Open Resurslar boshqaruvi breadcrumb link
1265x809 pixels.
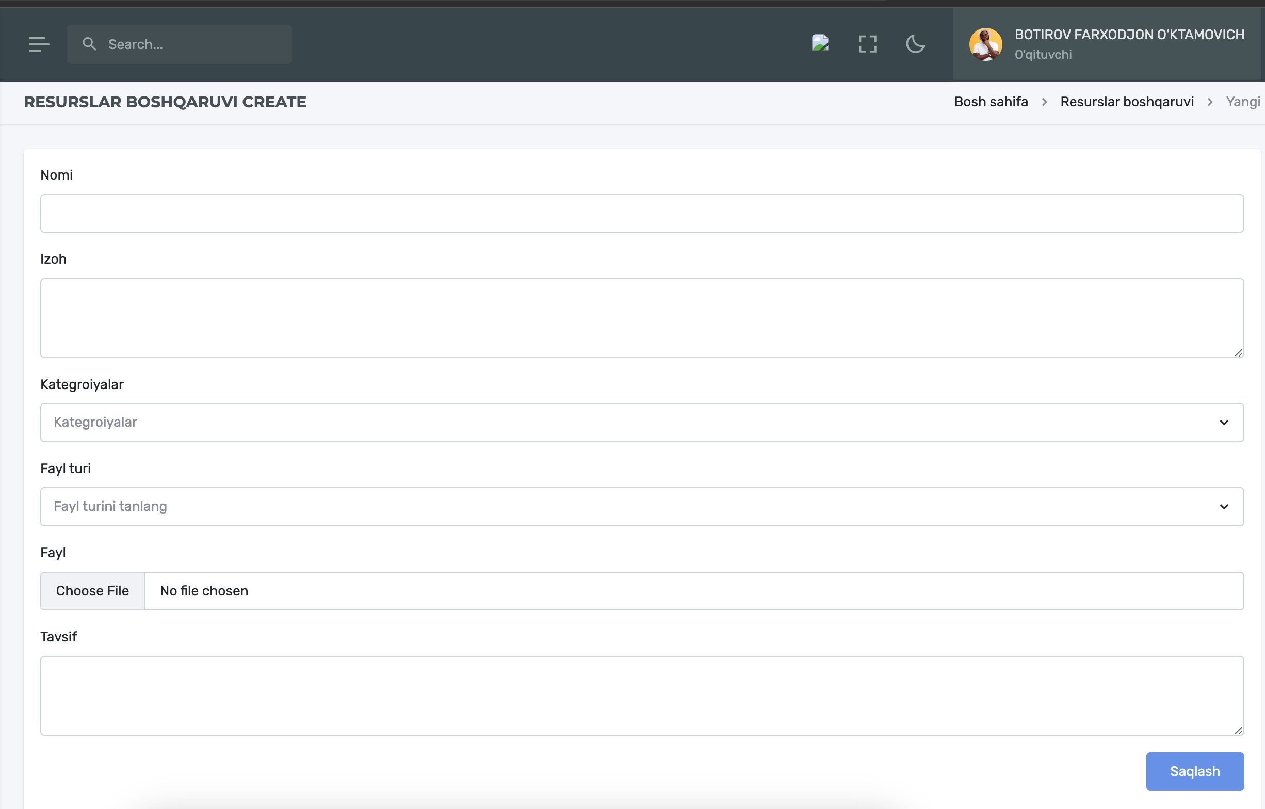1127,102
